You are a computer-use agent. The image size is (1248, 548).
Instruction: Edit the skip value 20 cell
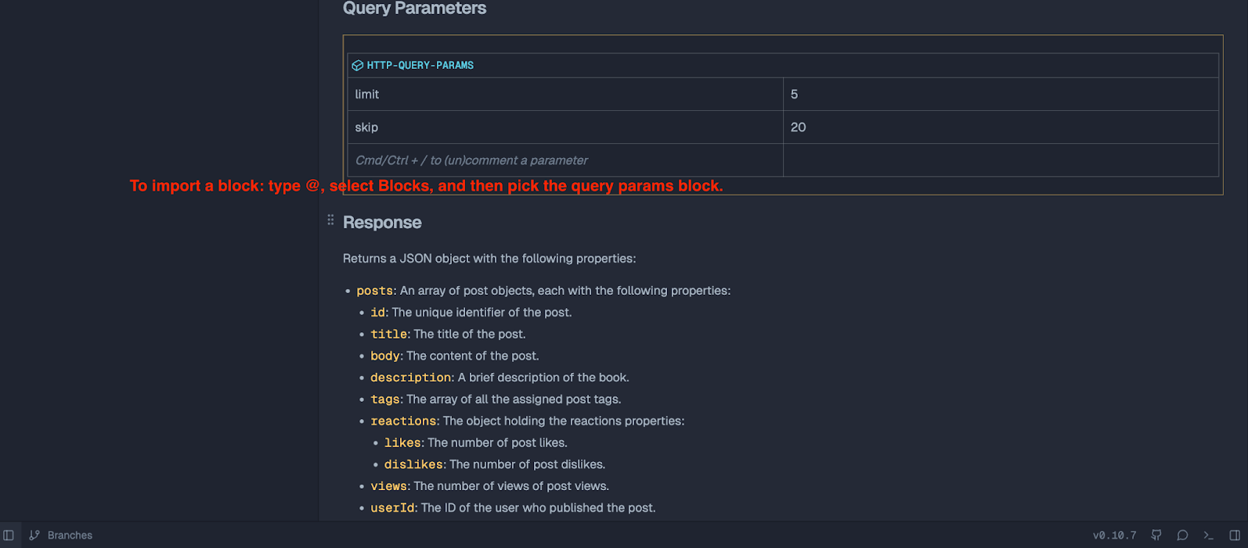1000,127
